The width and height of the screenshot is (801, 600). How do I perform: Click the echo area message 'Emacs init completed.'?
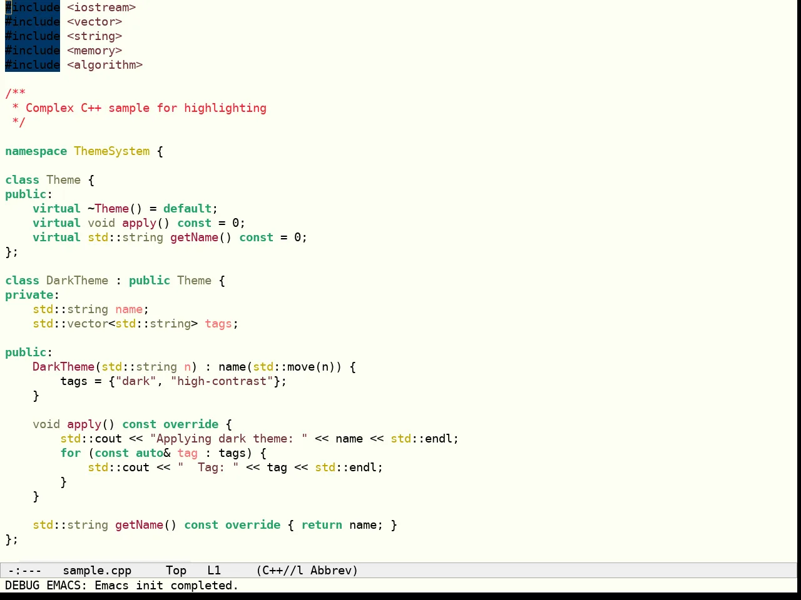(x=166, y=585)
